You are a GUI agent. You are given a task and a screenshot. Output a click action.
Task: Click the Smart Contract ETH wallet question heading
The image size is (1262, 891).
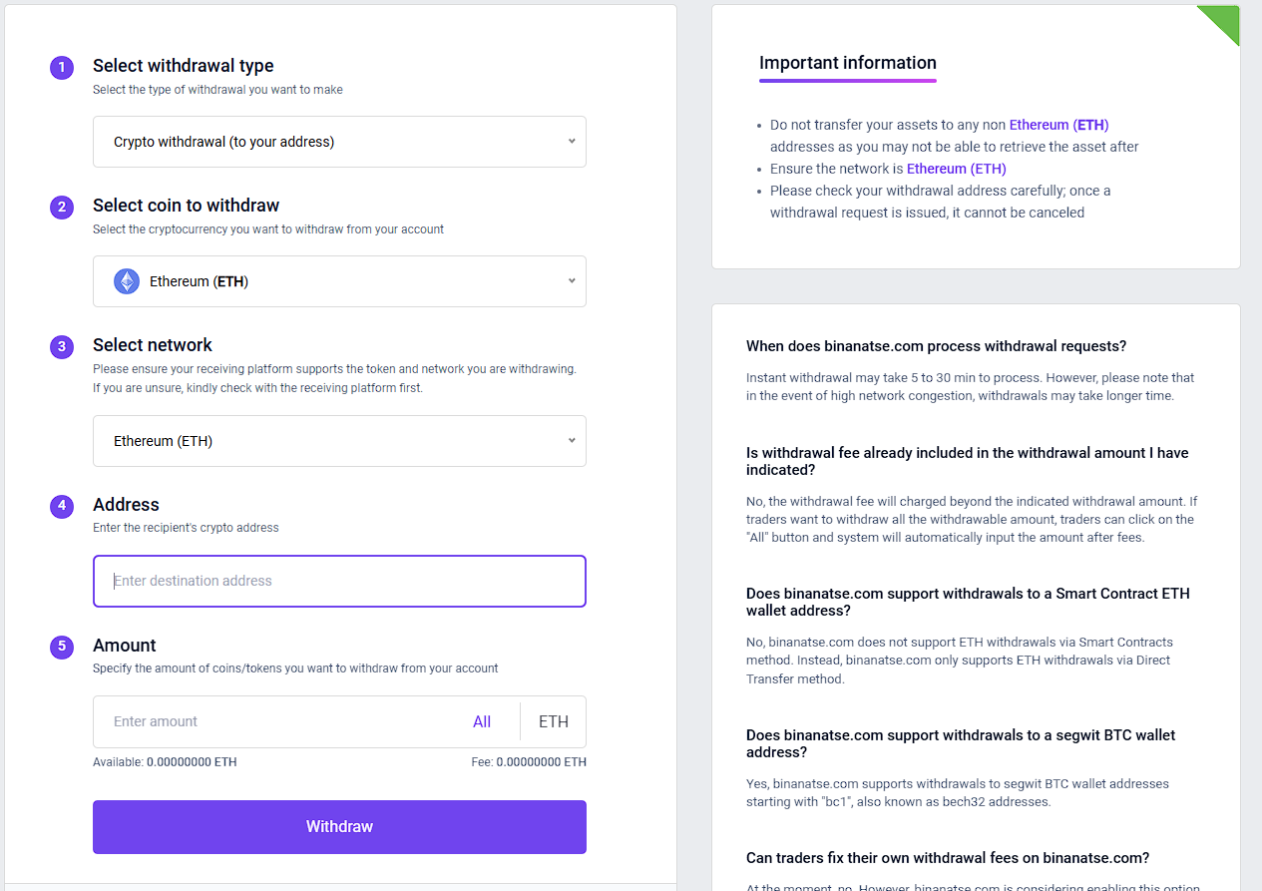coord(968,602)
